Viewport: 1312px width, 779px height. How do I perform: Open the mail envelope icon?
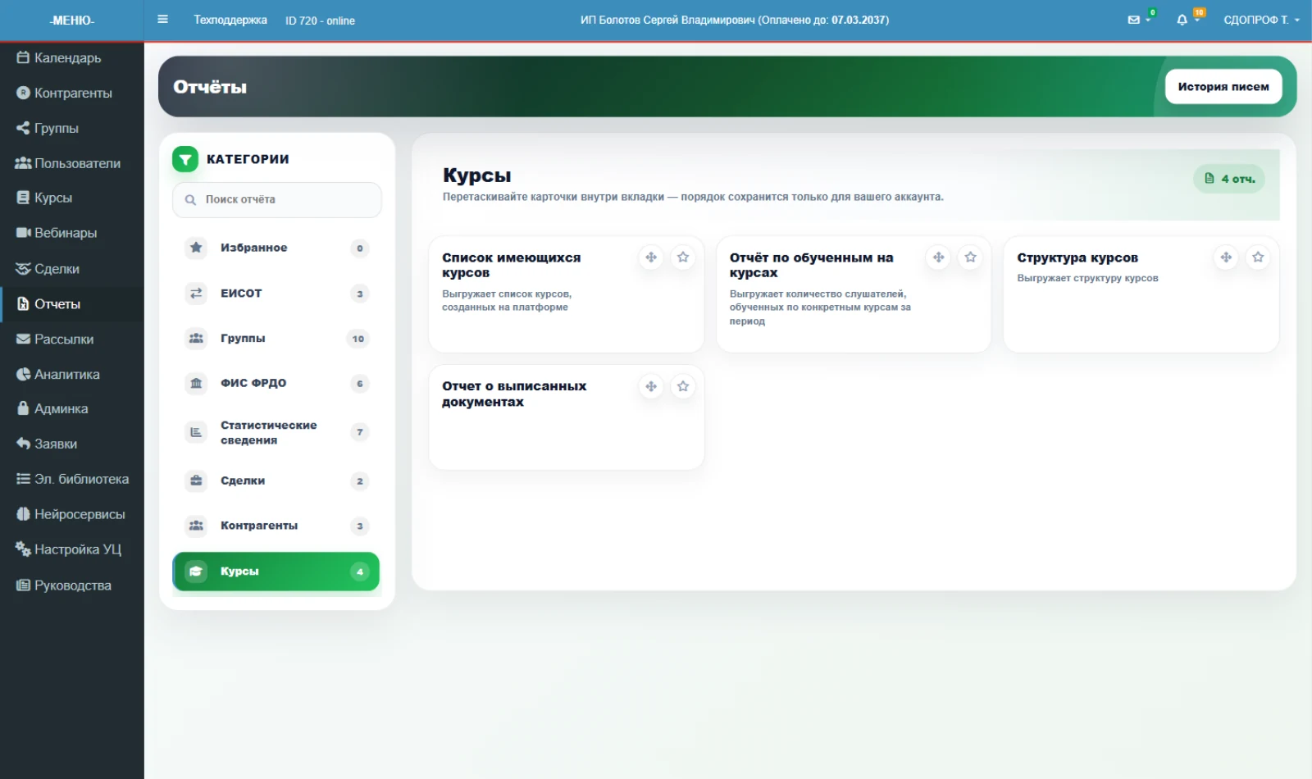1133,20
